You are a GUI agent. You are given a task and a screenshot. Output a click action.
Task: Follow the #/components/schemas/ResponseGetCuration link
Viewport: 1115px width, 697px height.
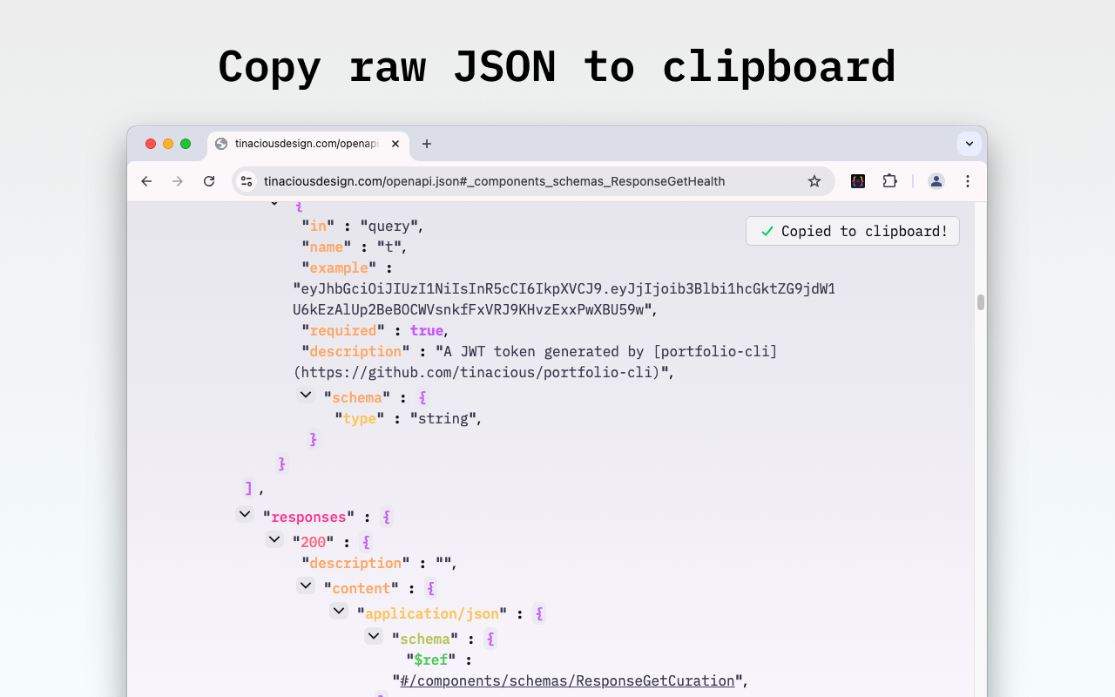(x=567, y=680)
